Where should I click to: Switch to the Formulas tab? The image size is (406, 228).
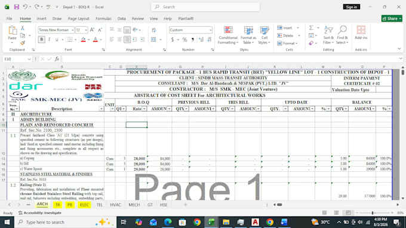pyautogui.click(x=103, y=19)
